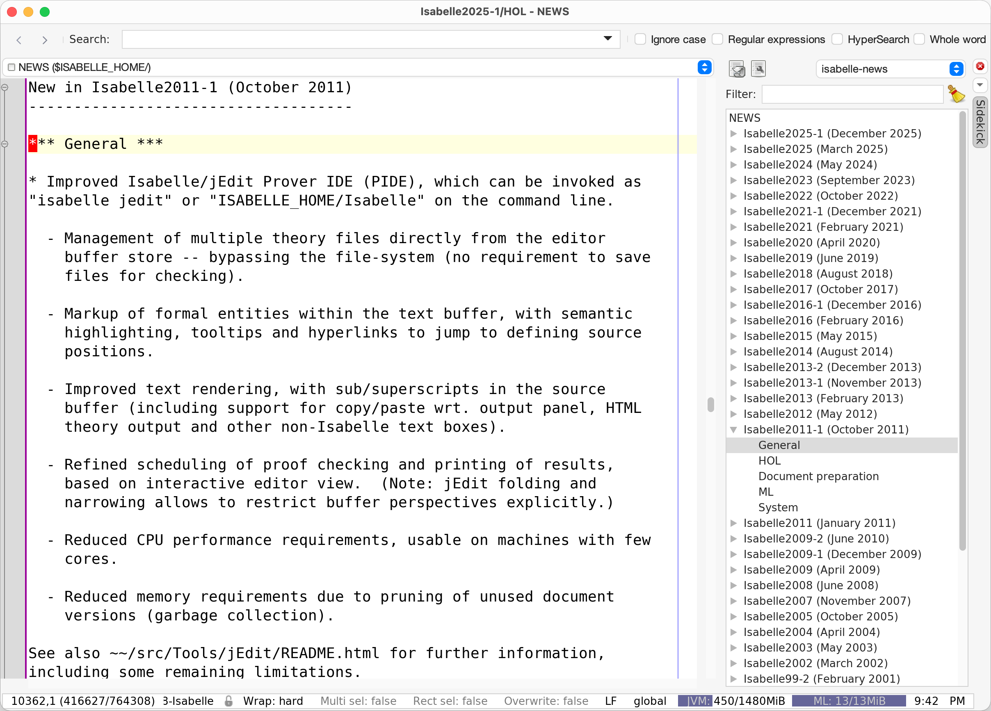The width and height of the screenshot is (991, 711).
Task: Clear filter with the broom icon
Action: pos(956,94)
